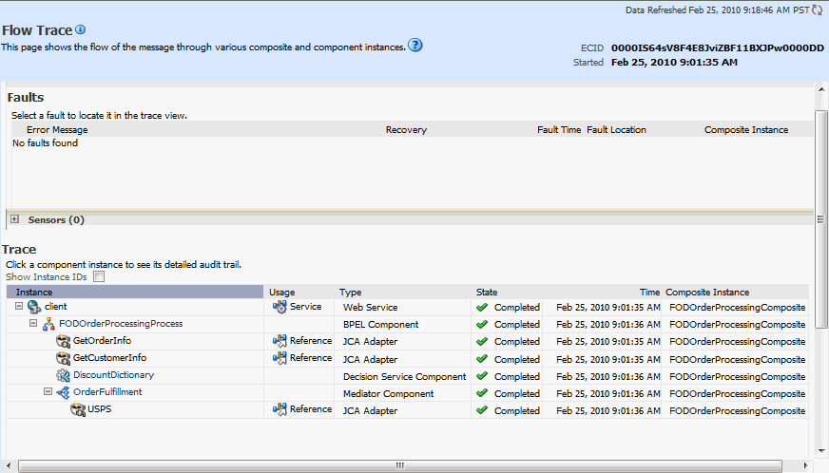This screenshot has height=473, width=829.
Task: Click green checkmark in Decision Service Component row
Action: point(482,376)
